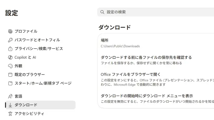Click ファイルを保存するか、保存せずに開くかを常に尋ねる description

click(x=141, y=63)
